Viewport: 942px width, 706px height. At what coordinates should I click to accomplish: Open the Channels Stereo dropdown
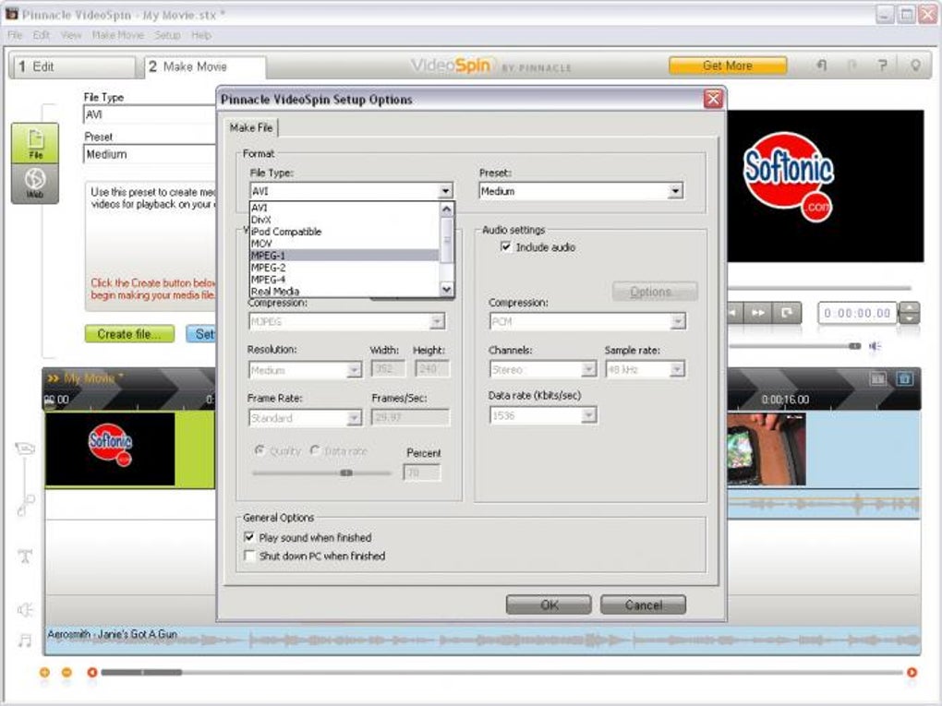click(589, 369)
